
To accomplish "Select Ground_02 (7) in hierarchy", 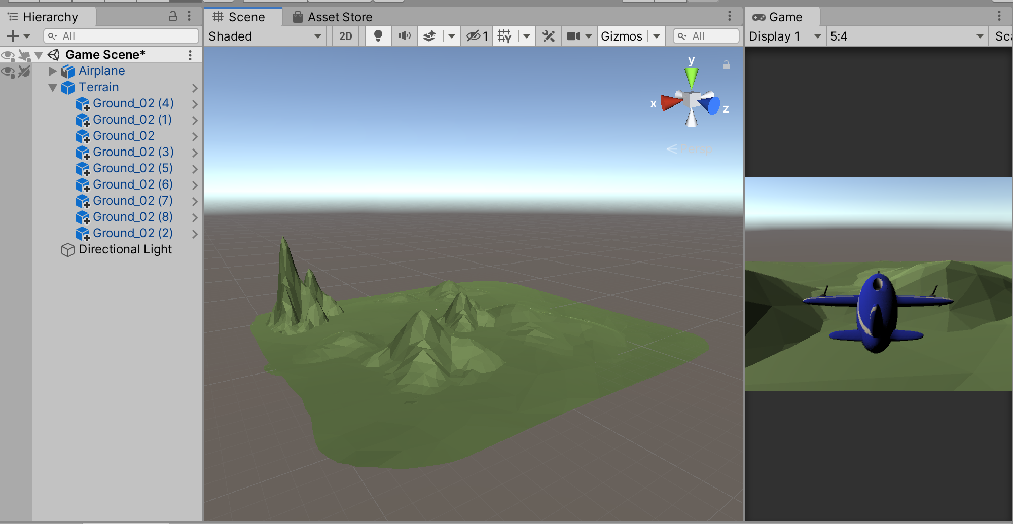I will pos(133,201).
